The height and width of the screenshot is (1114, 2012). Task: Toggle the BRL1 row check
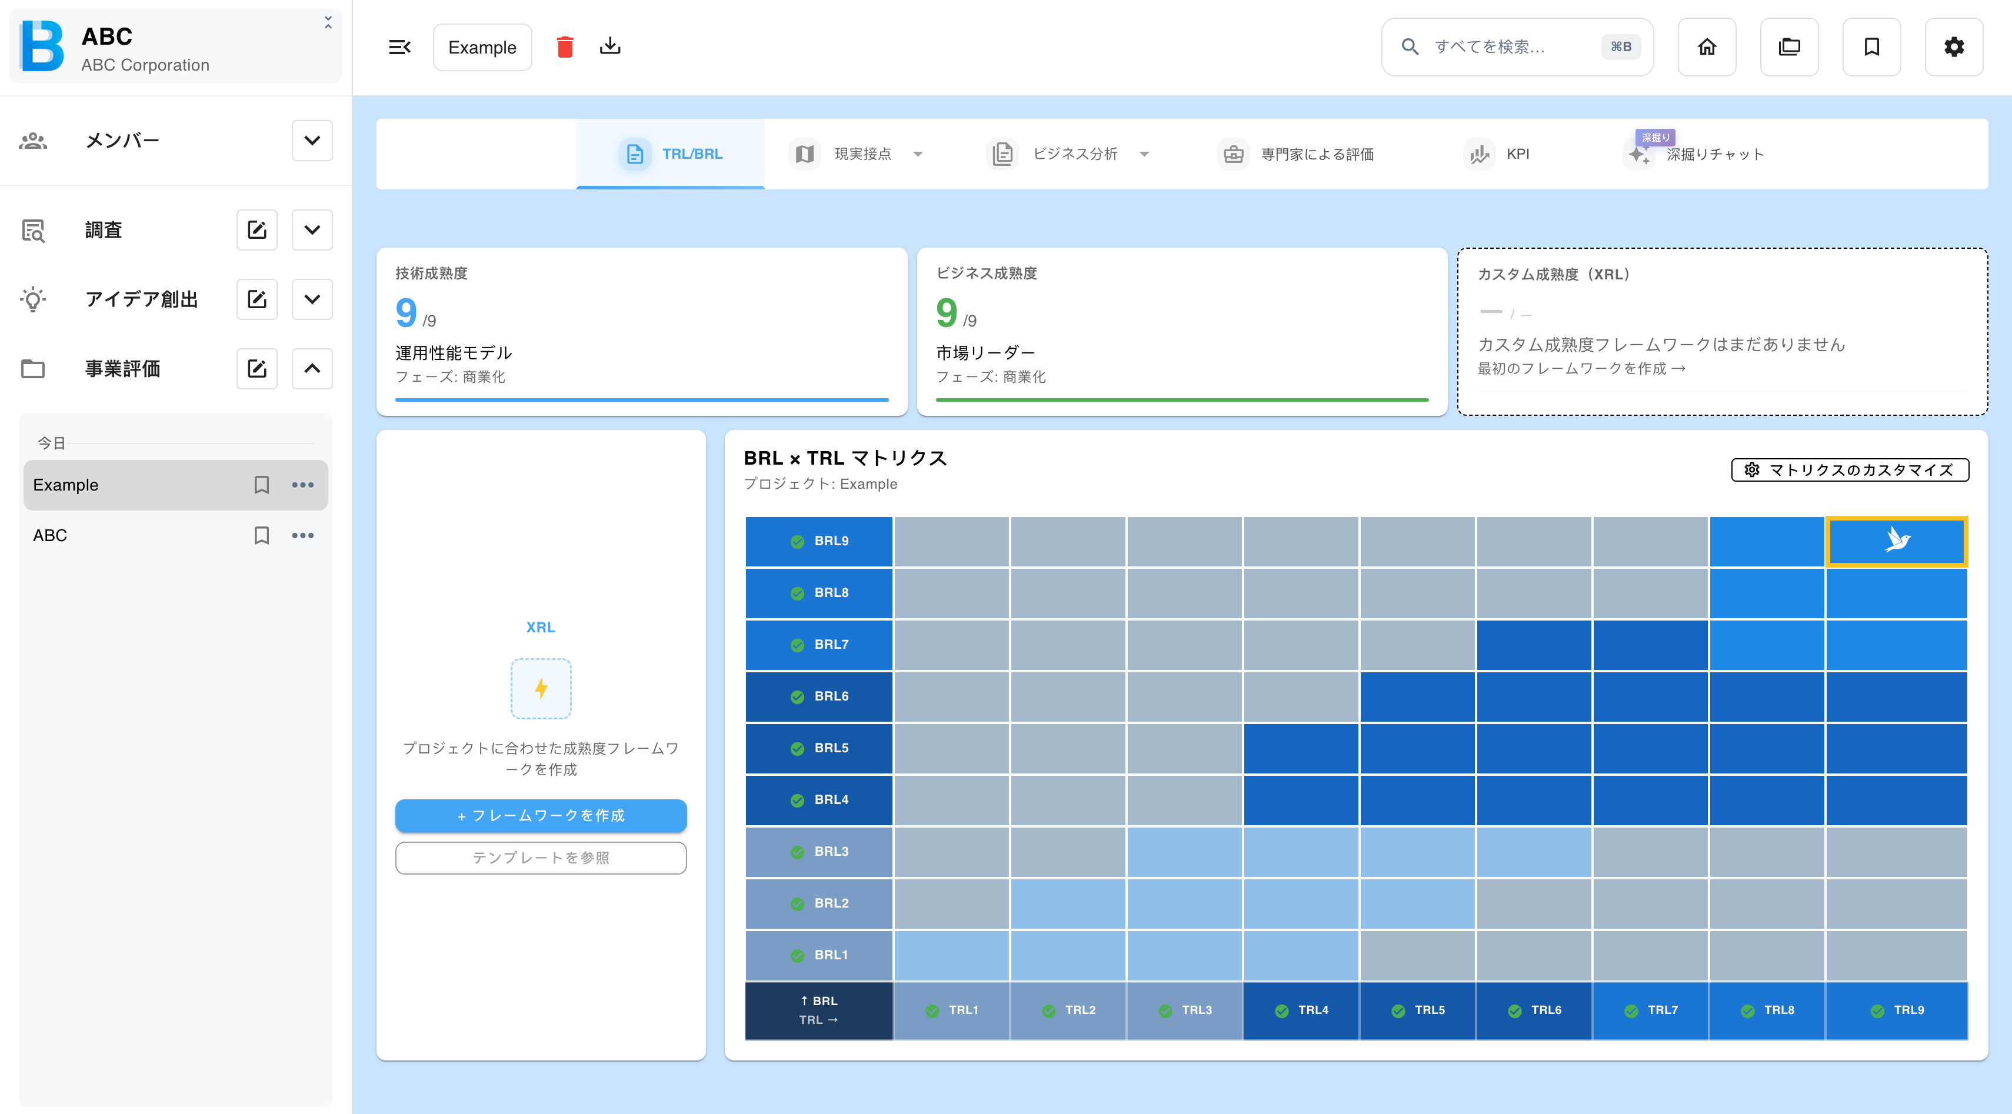(x=797, y=956)
